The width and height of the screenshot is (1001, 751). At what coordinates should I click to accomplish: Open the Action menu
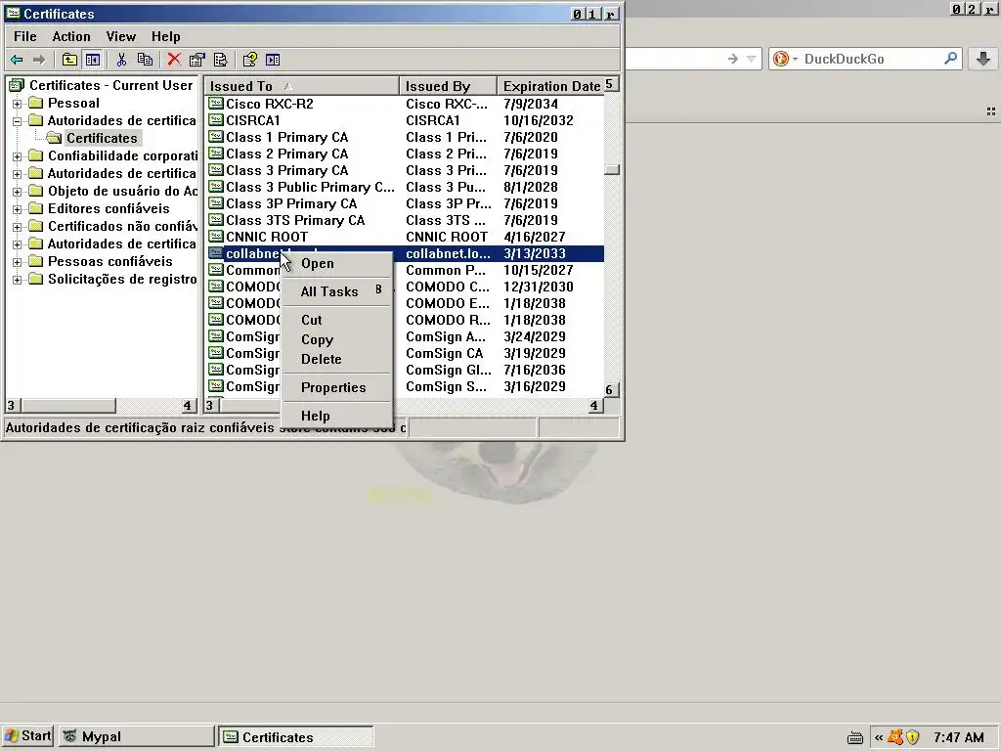click(71, 36)
